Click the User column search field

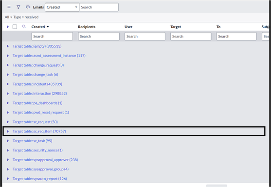pos(145,37)
